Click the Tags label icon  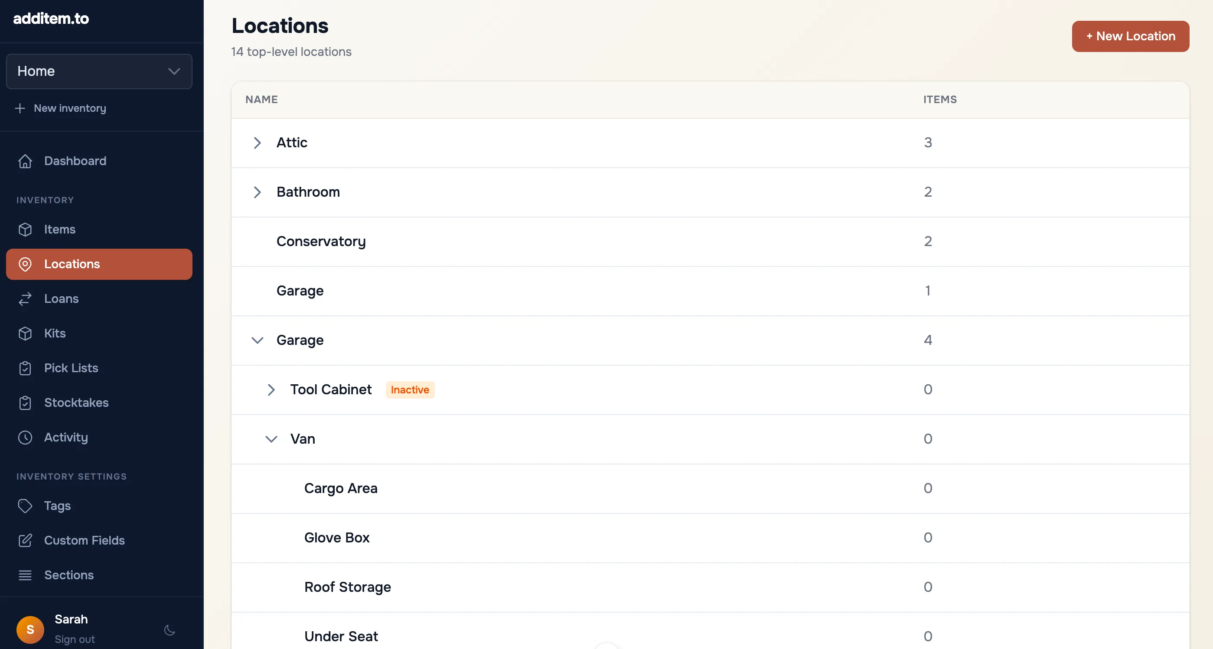[25, 506]
